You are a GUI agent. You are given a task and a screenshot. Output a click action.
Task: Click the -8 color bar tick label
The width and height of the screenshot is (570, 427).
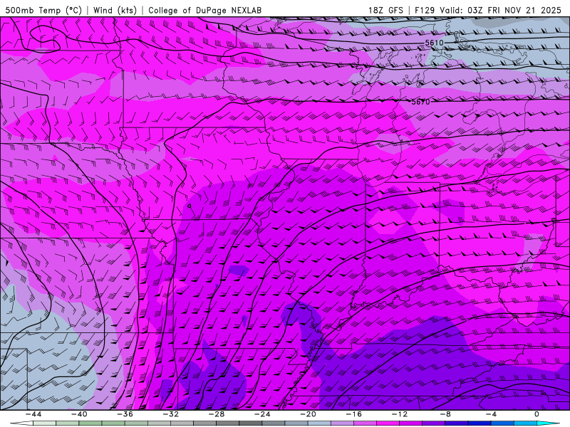(x=445, y=414)
